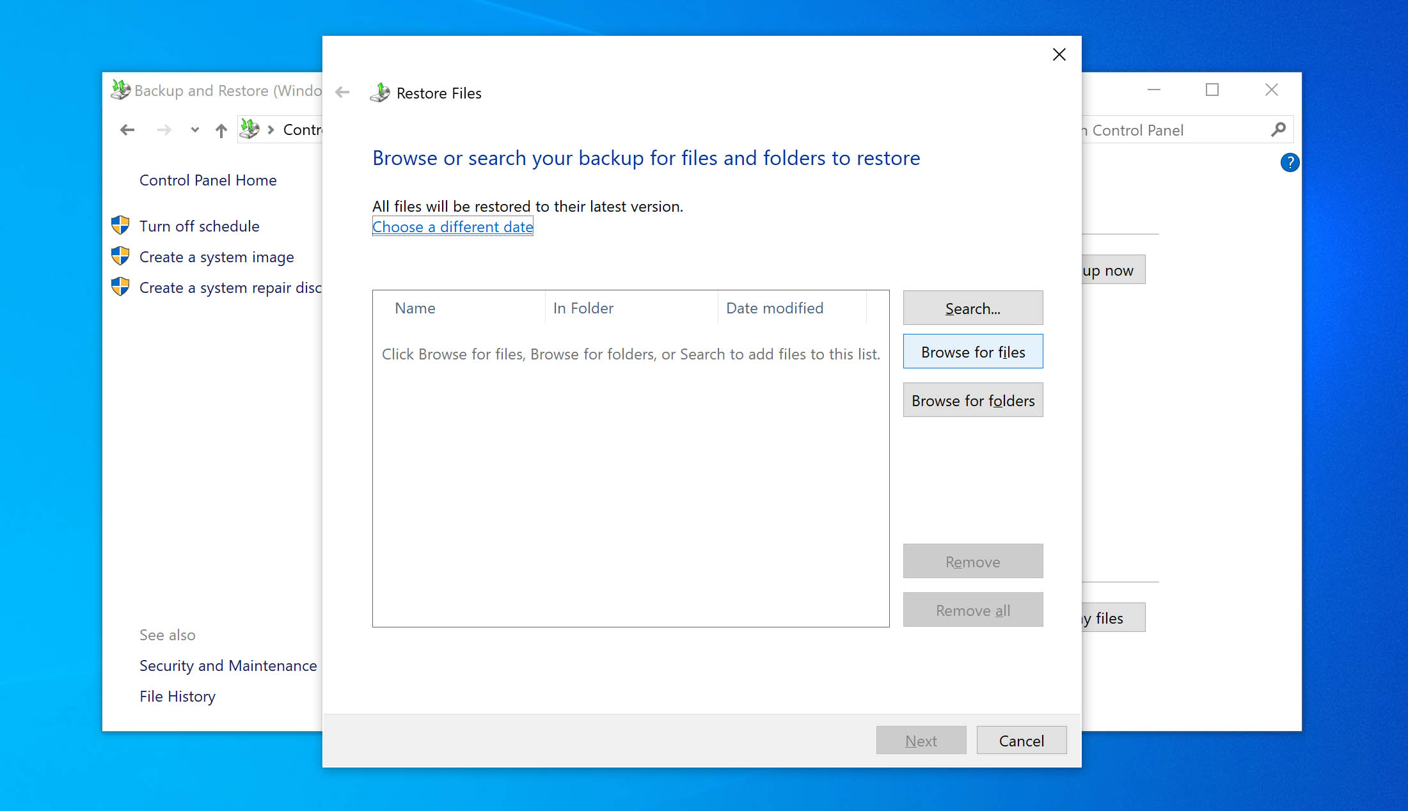Close the Restore Files dialog

[x=1059, y=54]
